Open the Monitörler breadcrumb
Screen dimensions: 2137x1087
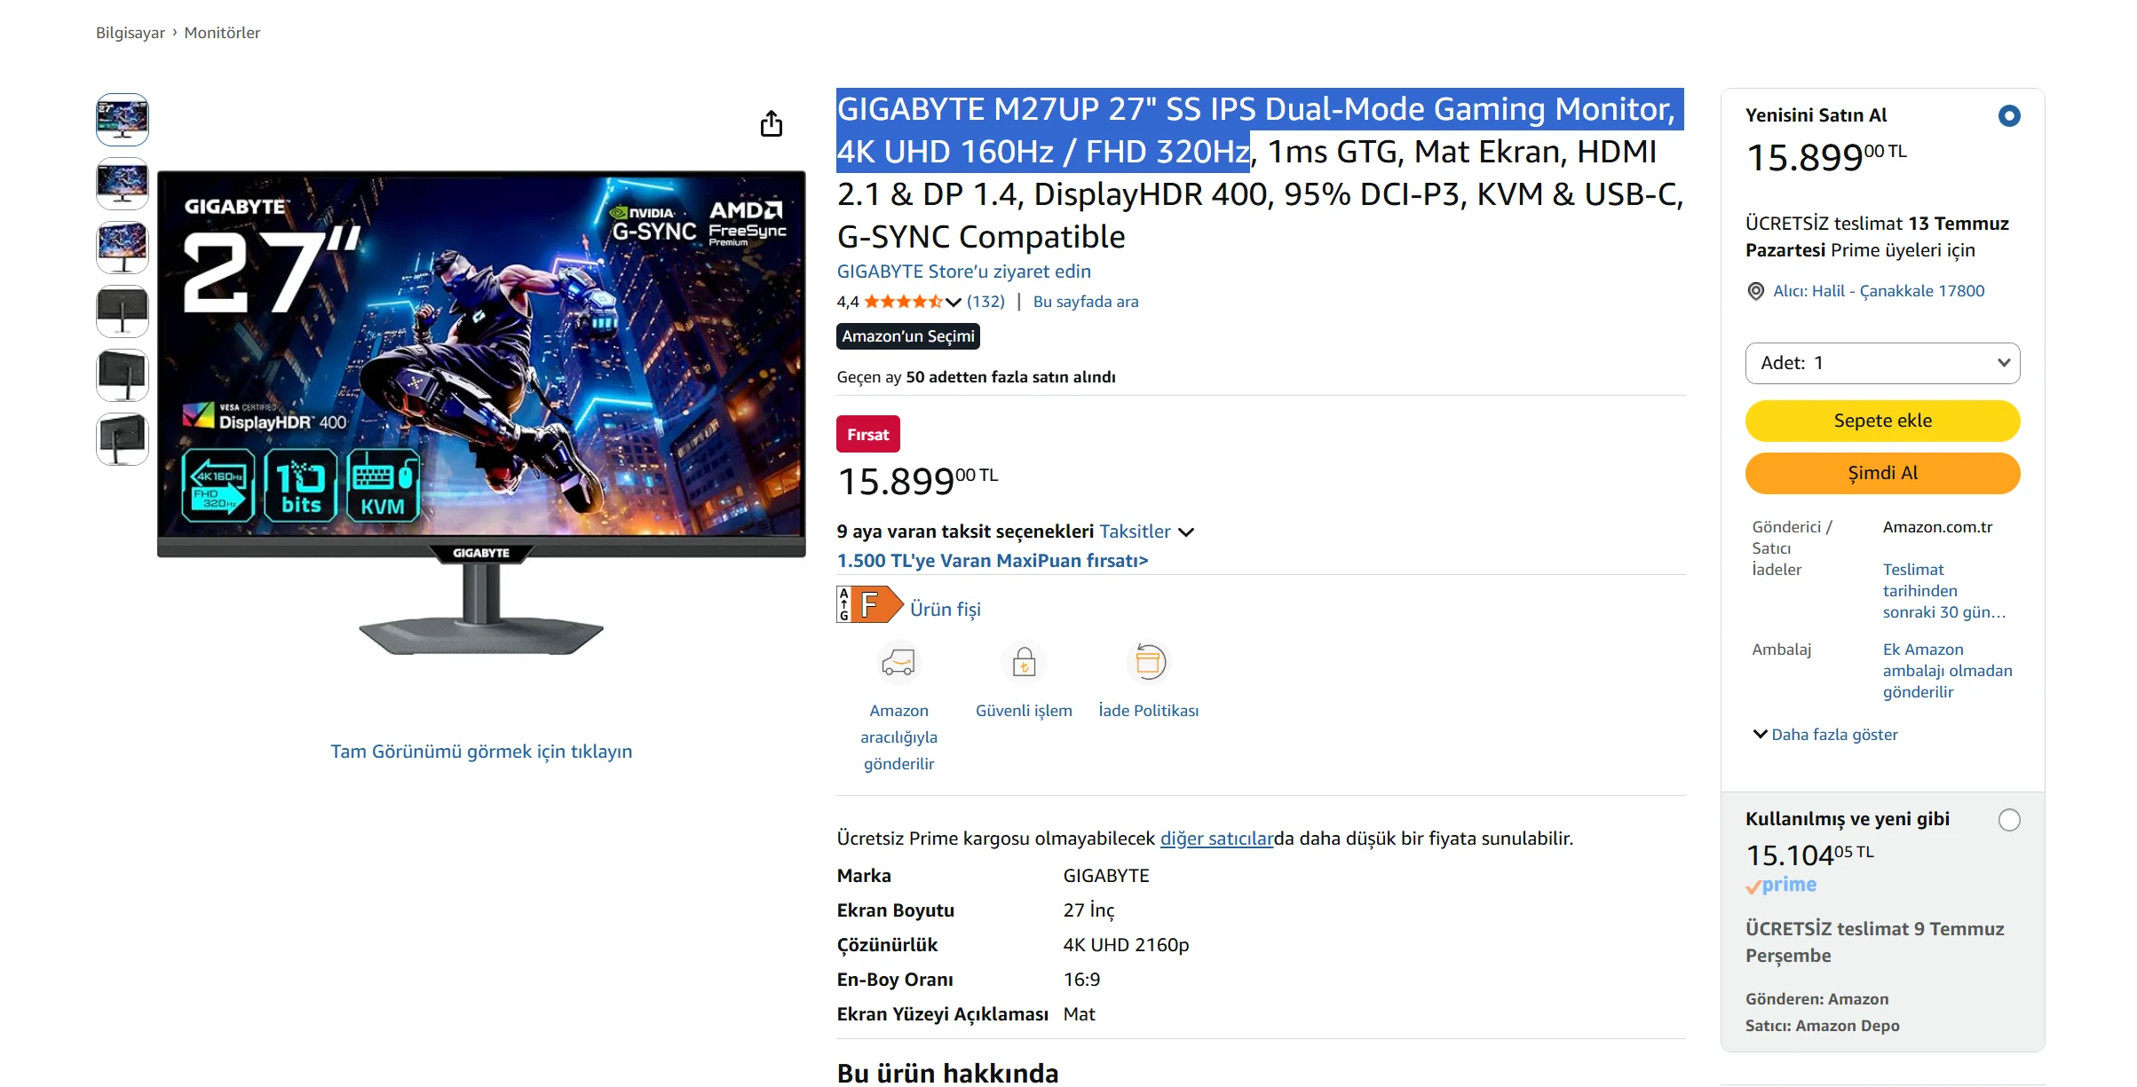pos(222,33)
